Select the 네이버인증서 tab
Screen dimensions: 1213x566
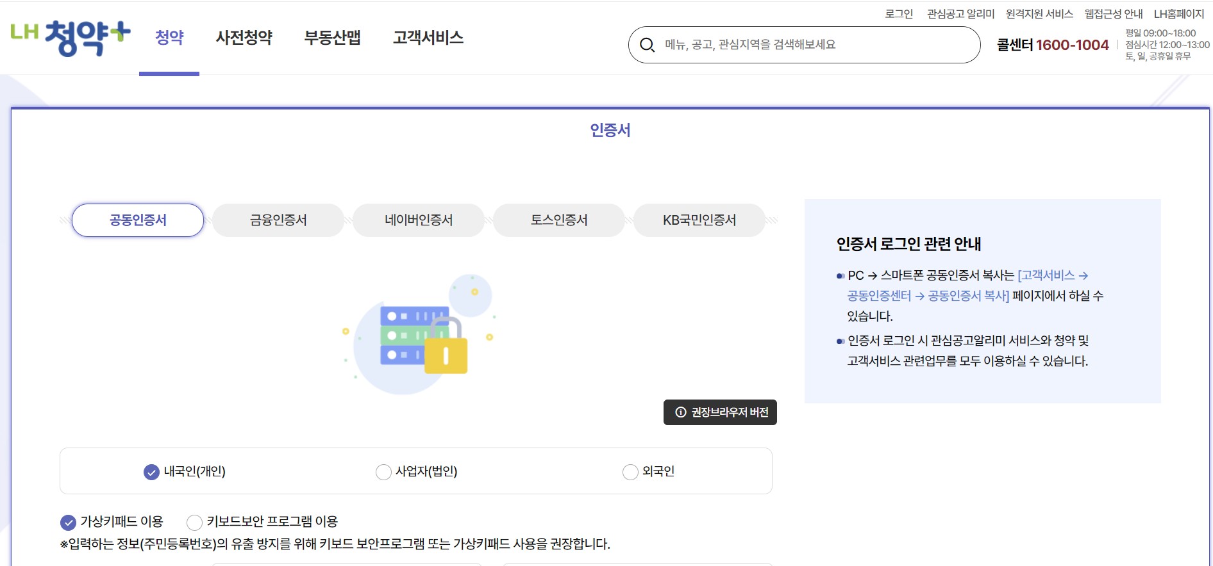419,220
